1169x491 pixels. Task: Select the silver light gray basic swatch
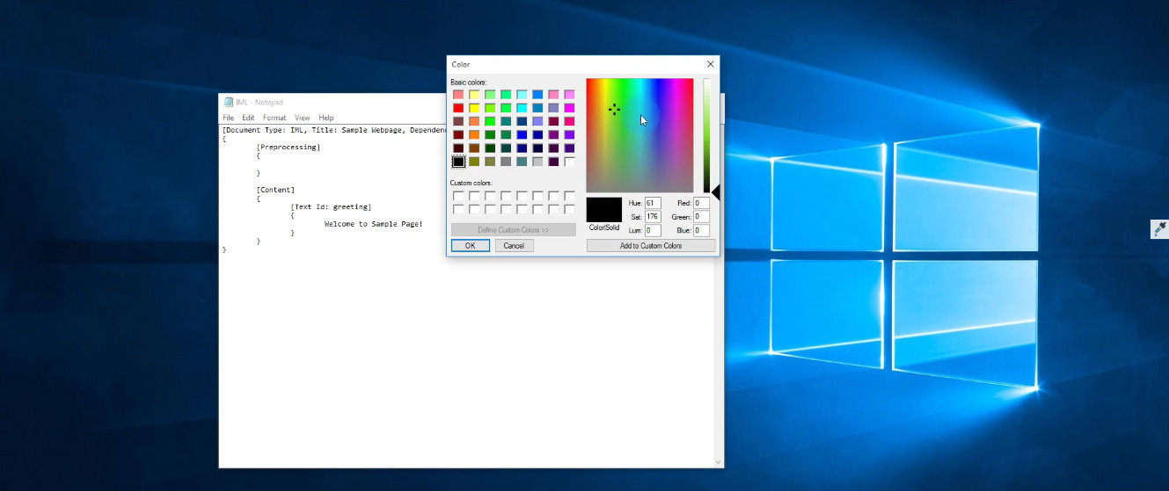[x=537, y=162]
